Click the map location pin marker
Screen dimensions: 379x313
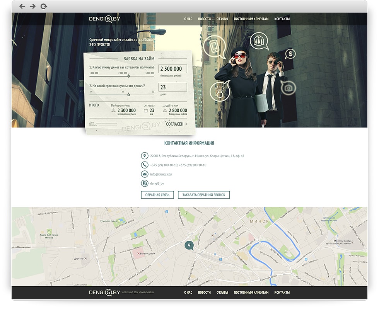pyautogui.click(x=189, y=245)
